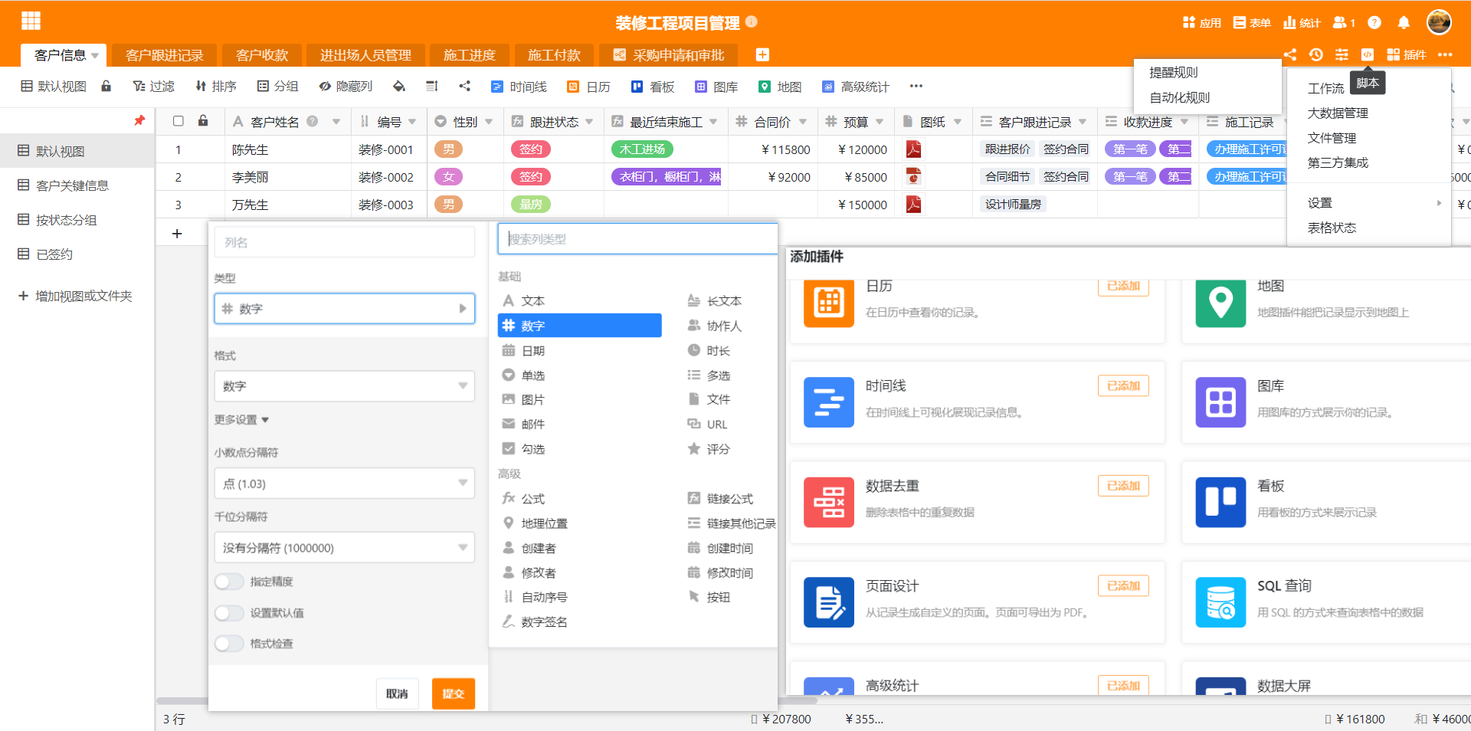
Task: Check the select-all rows checkbox
Action: [179, 121]
